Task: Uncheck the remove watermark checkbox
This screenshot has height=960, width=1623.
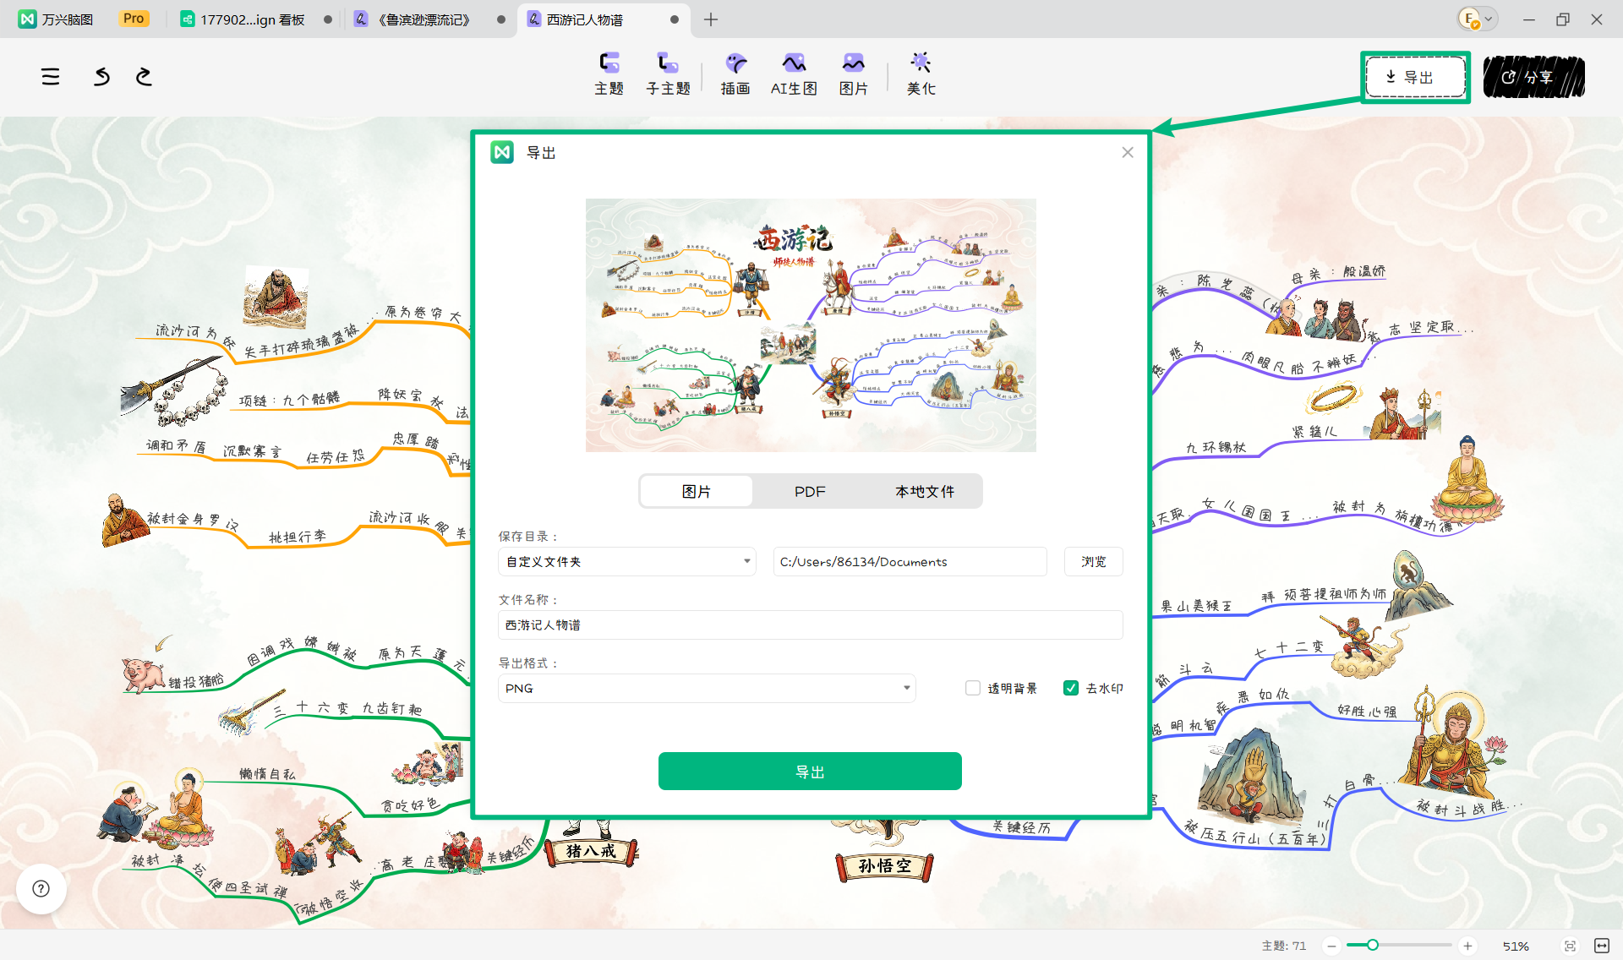Action: (1071, 688)
